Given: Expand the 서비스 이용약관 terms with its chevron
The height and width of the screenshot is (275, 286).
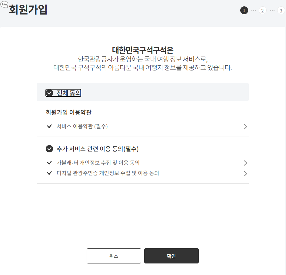Looking at the screenshot, I should (x=245, y=126).
